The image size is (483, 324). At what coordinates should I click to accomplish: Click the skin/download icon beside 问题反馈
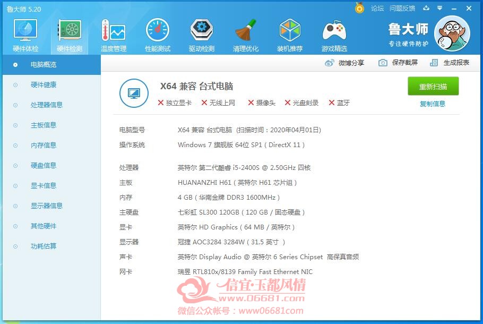point(426,8)
